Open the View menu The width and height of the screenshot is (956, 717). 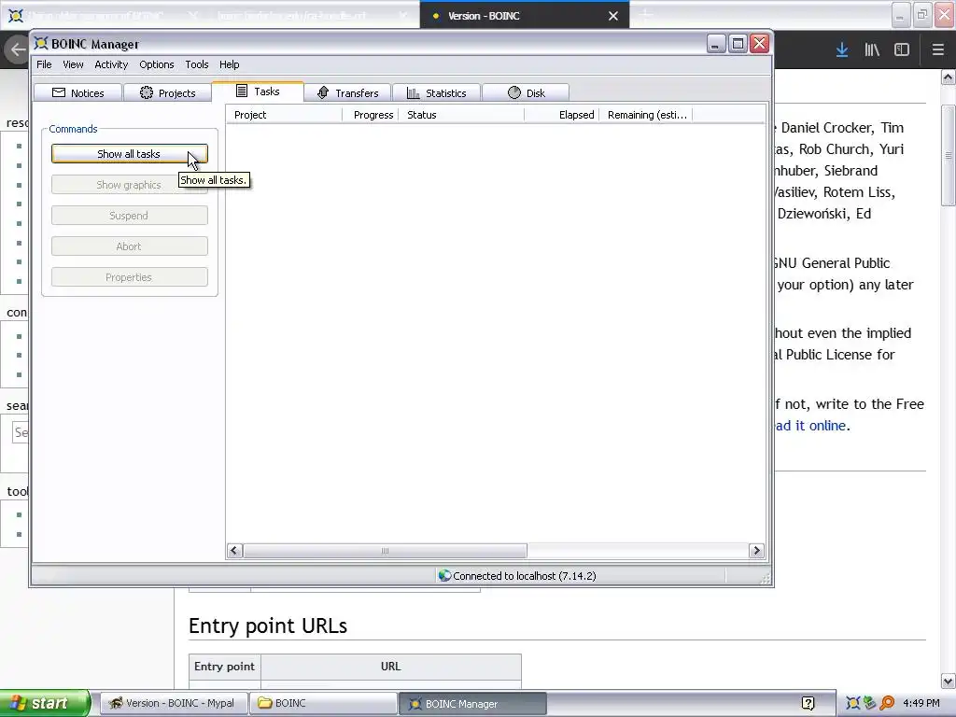73,64
